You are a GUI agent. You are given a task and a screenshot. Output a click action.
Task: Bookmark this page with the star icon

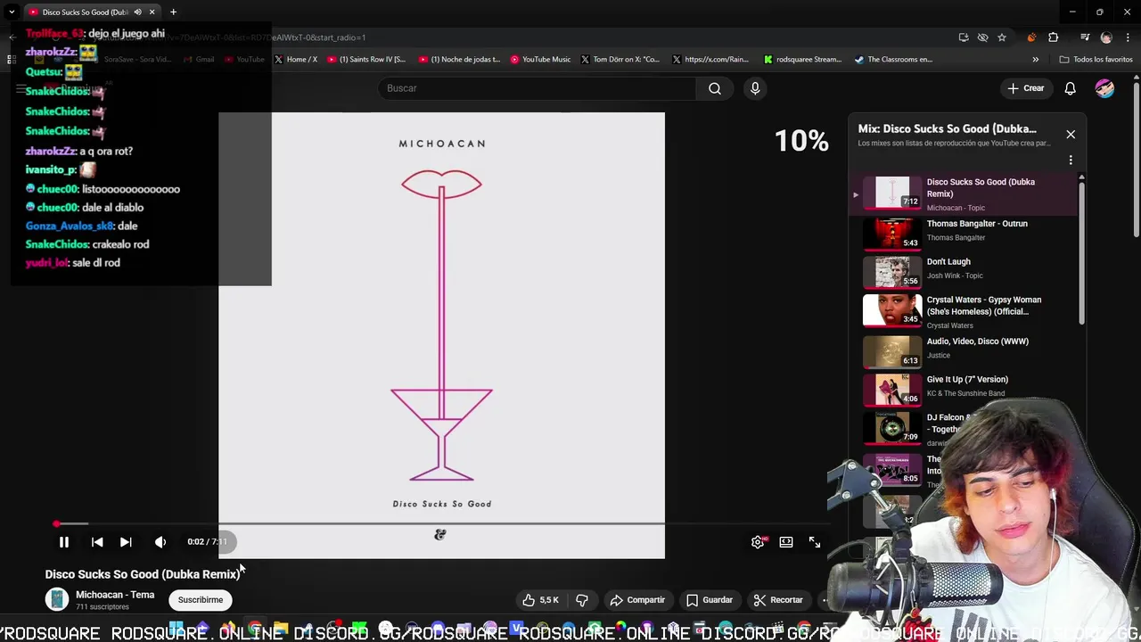[1002, 37]
